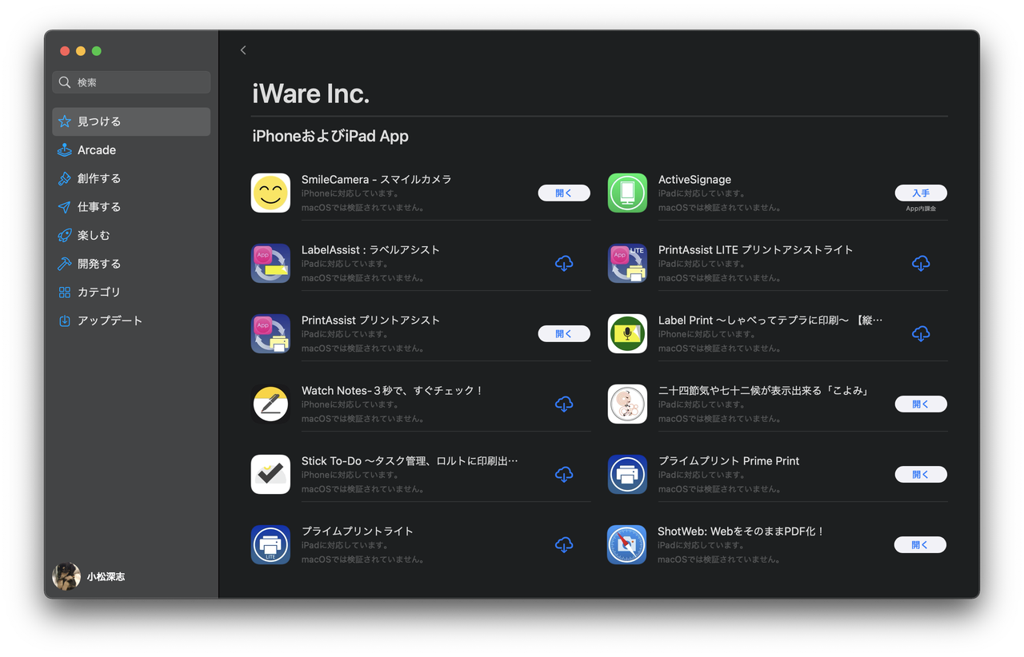Open the ActiveSignage app icon

627,193
